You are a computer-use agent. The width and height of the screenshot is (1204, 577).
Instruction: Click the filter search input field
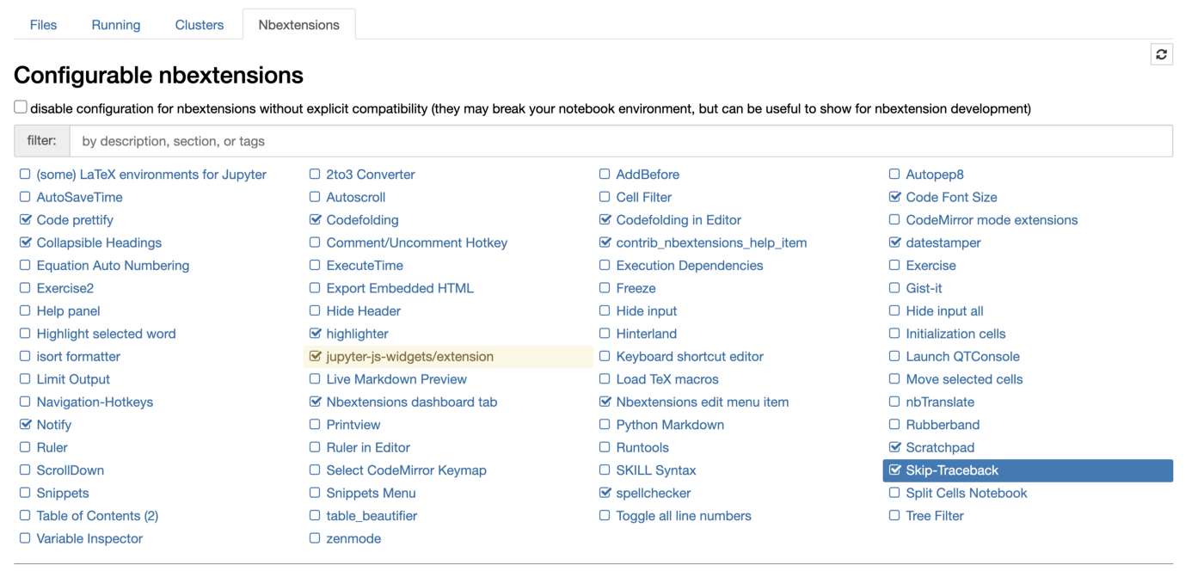620,141
